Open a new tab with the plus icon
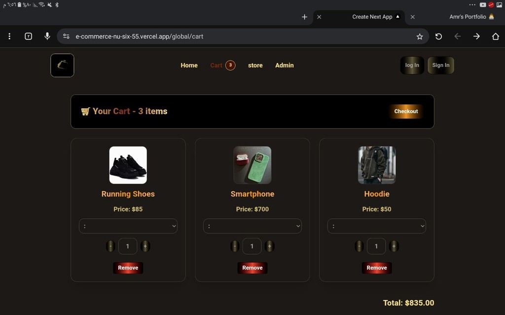The height and width of the screenshot is (315, 505). 304,17
